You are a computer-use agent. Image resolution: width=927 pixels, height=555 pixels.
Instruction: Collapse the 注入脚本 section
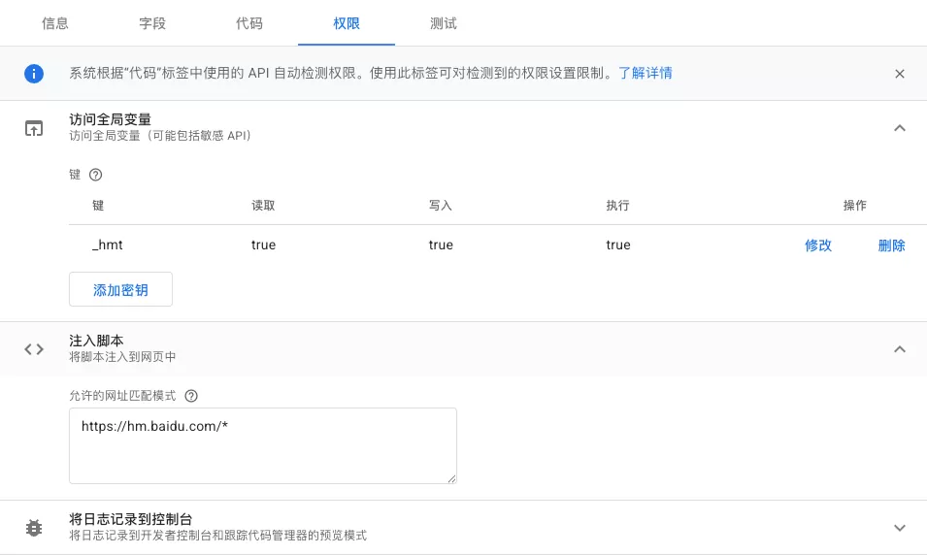[900, 349]
